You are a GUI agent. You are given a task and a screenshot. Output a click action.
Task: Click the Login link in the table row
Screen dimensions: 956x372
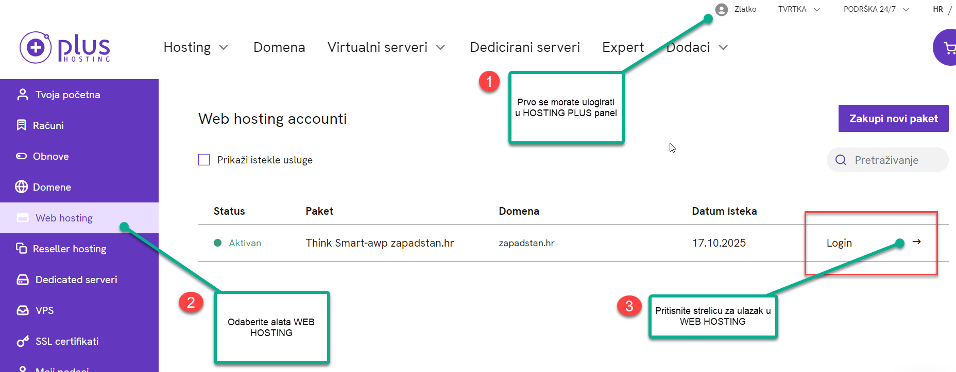(839, 243)
